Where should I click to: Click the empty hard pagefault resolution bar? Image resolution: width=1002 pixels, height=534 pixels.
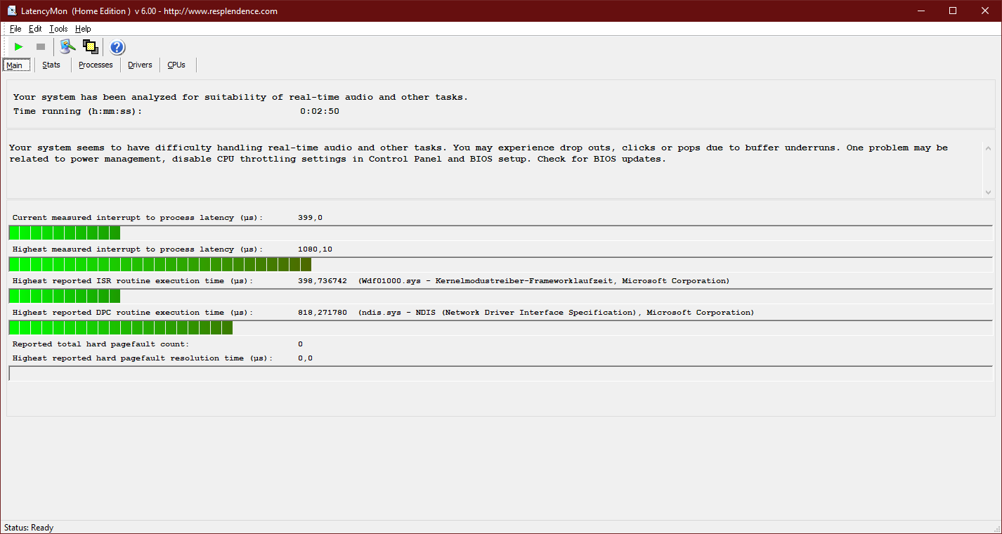pyautogui.click(x=501, y=373)
